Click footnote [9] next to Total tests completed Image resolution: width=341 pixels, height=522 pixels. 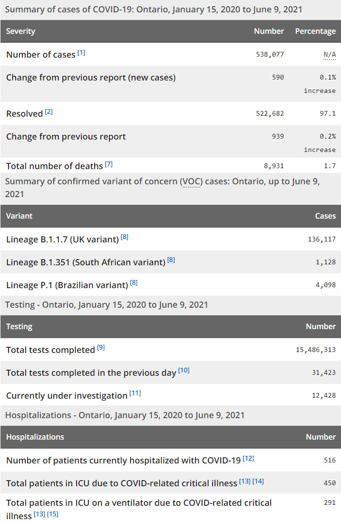(101, 348)
